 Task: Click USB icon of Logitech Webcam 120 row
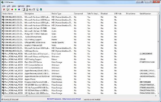pyautogui.click(x=3, y=45)
